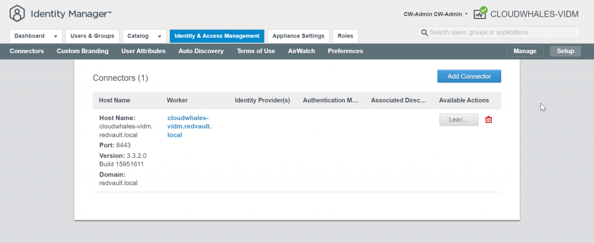Click the Build 15951611 text

pos(121,164)
